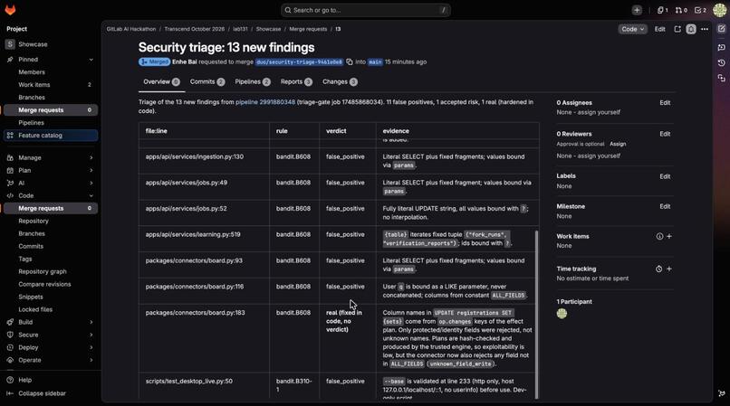Open the create new plus menu
Viewport: 730px width, 406px height.
click(637, 10)
